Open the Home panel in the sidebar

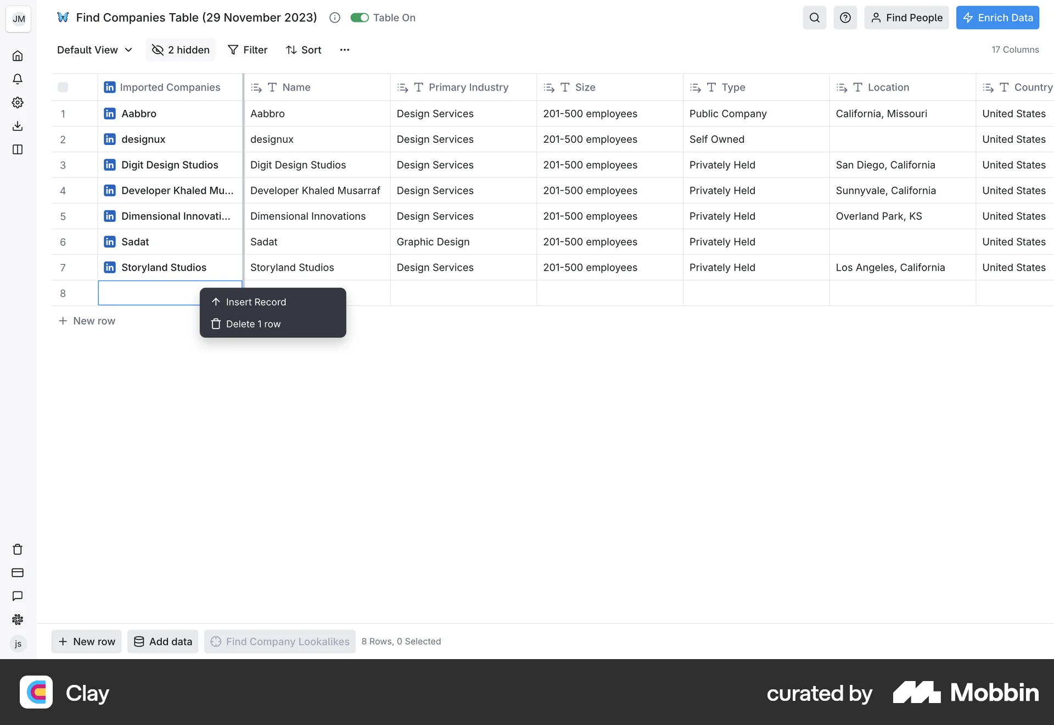pos(18,55)
